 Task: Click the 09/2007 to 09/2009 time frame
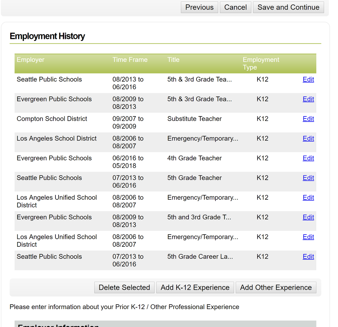(x=128, y=123)
